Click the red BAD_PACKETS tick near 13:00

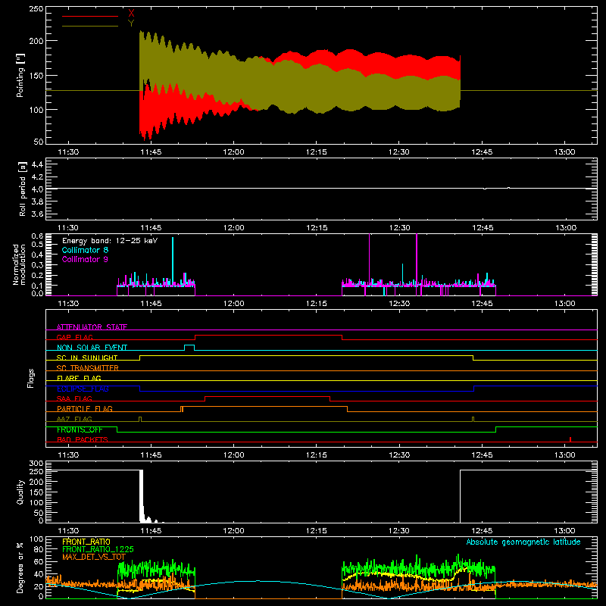570,439
